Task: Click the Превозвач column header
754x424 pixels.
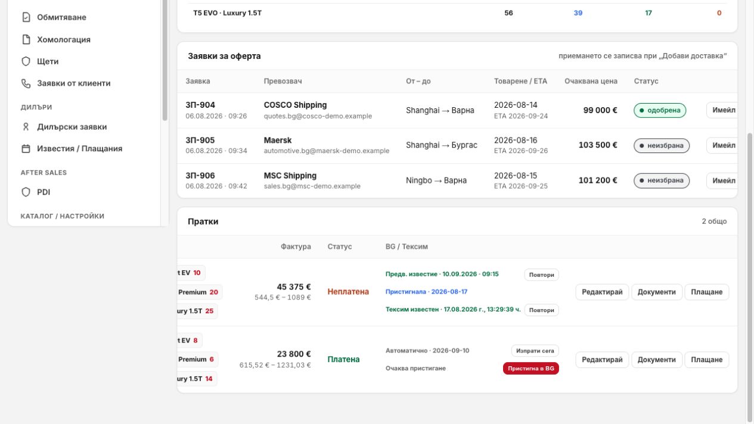Action: click(x=283, y=81)
